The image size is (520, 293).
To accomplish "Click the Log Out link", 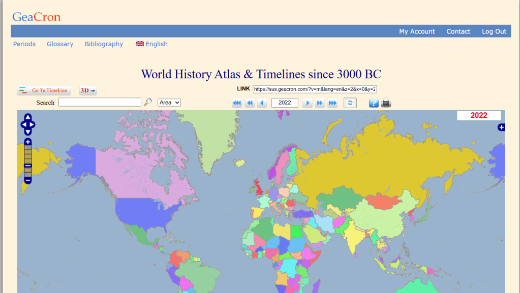I will click(x=494, y=31).
